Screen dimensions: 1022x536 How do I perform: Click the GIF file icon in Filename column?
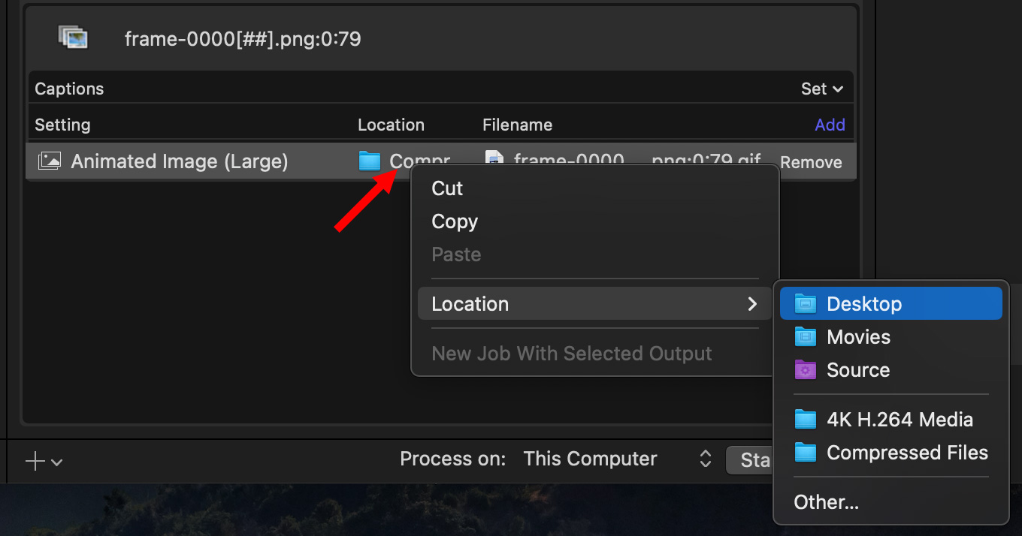(x=494, y=159)
